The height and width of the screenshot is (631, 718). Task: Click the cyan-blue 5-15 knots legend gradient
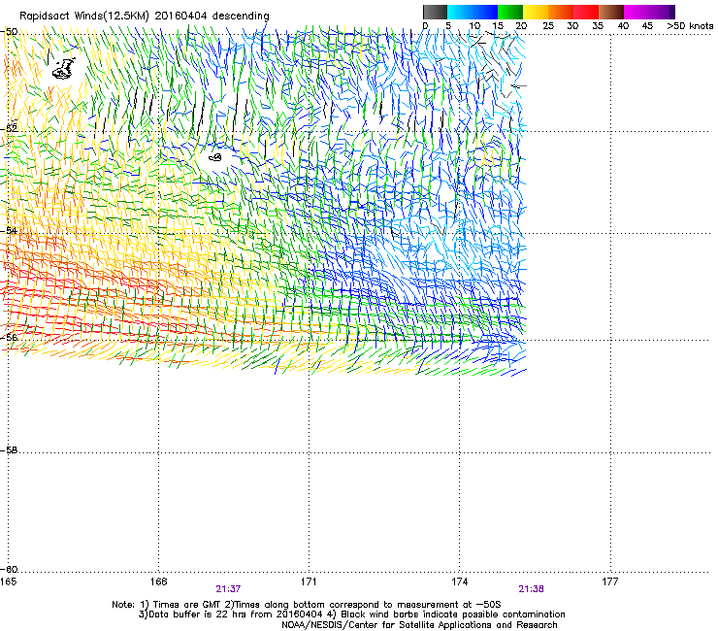click(473, 12)
